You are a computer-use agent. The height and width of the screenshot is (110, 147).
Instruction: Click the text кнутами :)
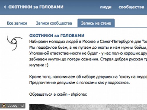coord(39,65)
